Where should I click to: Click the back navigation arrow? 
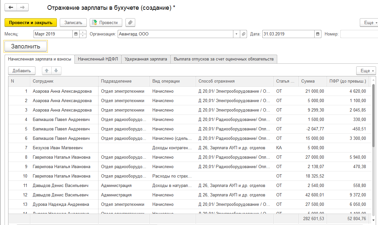click(x=11, y=7)
